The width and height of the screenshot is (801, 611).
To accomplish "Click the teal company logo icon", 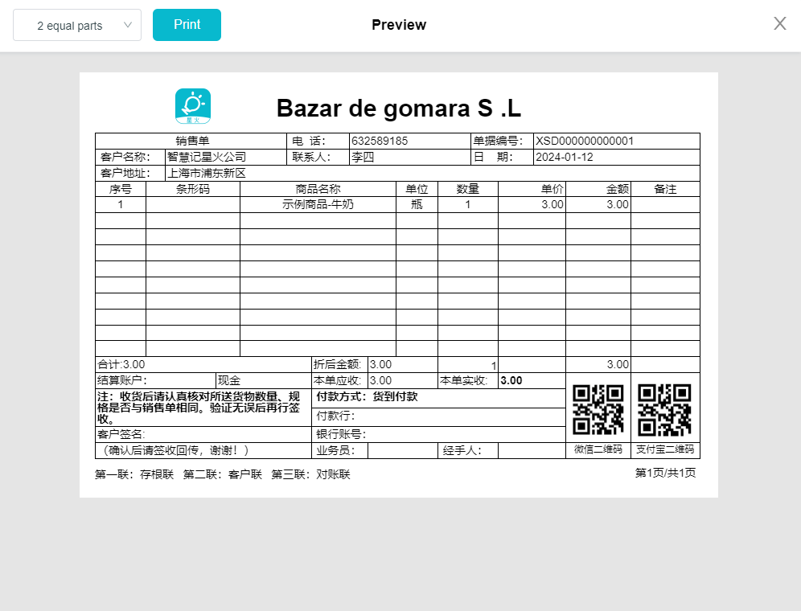I will pyautogui.click(x=193, y=106).
